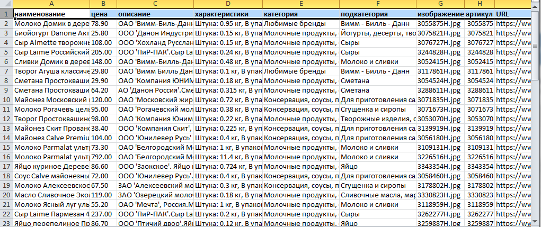Viewport: 541px width, 227px height.
Task: Select cell 'Сливки Домик в дерев'
Action: tap(52, 62)
